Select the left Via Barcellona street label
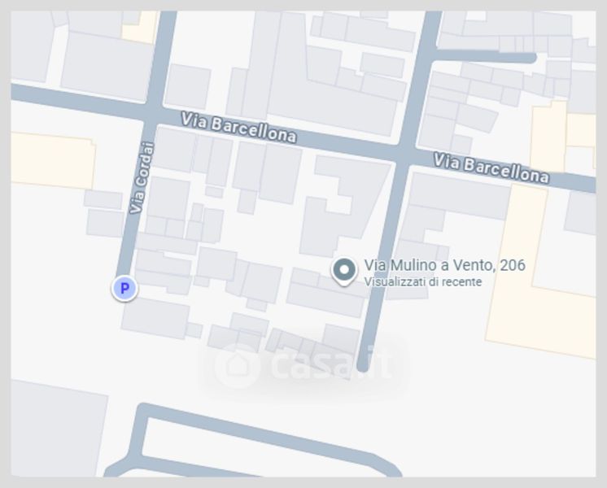This screenshot has width=607, height=488. (x=239, y=128)
